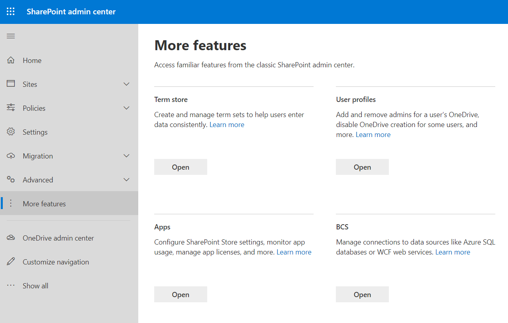The height and width of the screenshot is (323, 508).
Task: Go to Home in the navigation
Action: [69, 60]
